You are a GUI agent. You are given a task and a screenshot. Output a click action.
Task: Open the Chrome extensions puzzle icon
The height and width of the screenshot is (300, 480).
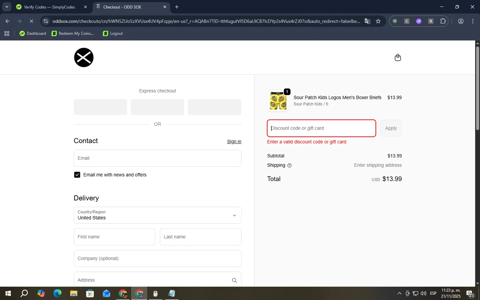tap(443, 21)
